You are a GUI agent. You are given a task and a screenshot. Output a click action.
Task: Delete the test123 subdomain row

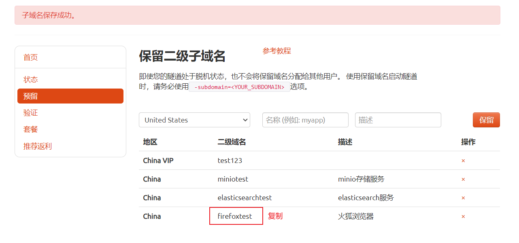[463, 161]
